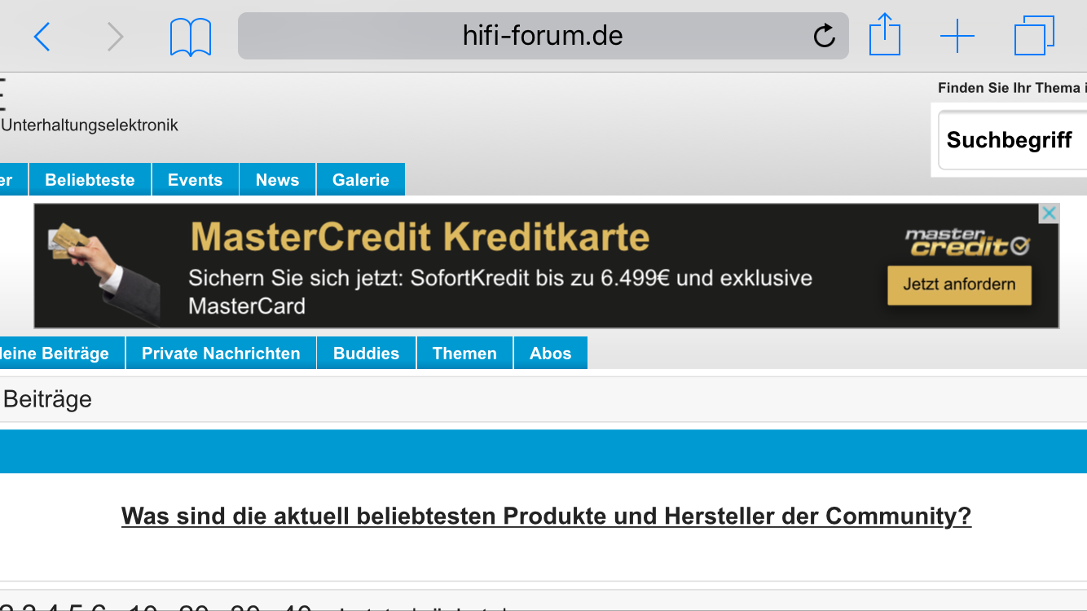1087x611 pixels.
Task: Open the Beliebteste tab
Action: coord(90,180)
